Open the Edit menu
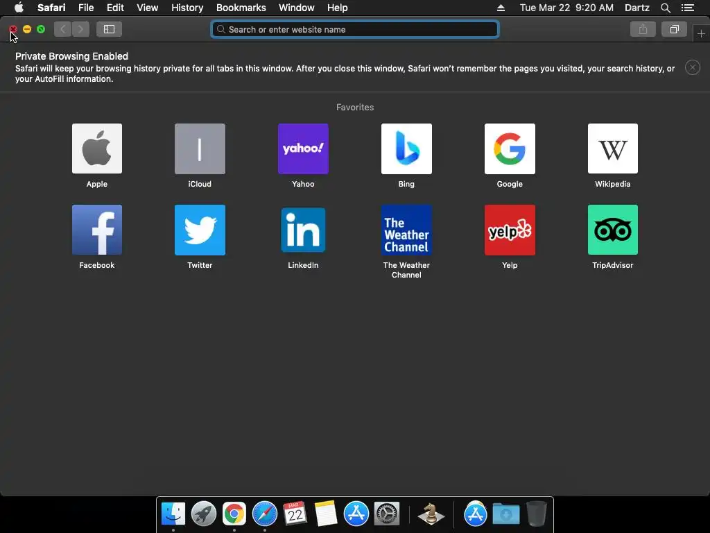Image resolution: width=710 pixels, height=533 pixels. point(115,8)
